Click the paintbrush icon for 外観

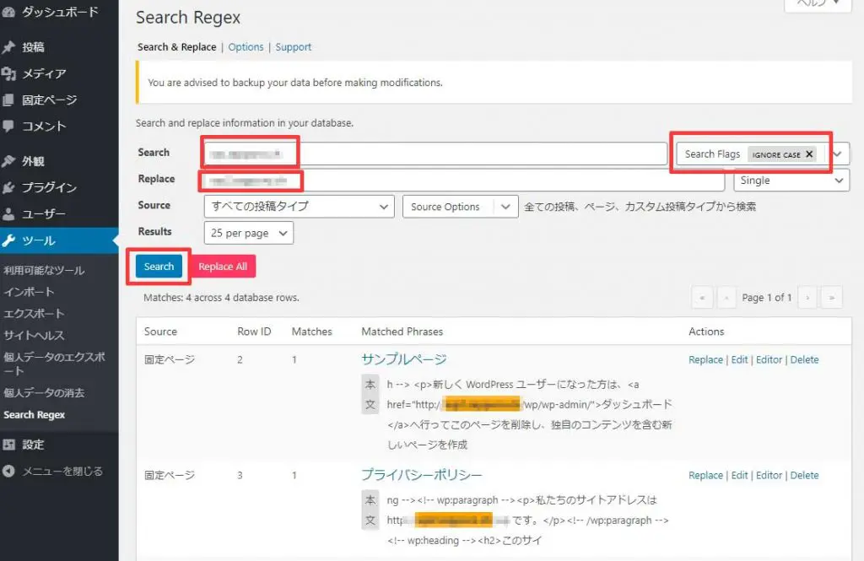(8, 161)
